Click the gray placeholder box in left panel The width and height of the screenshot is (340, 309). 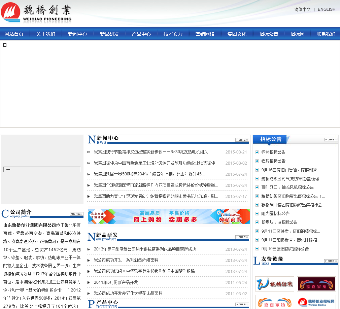(x=42, y=169)
